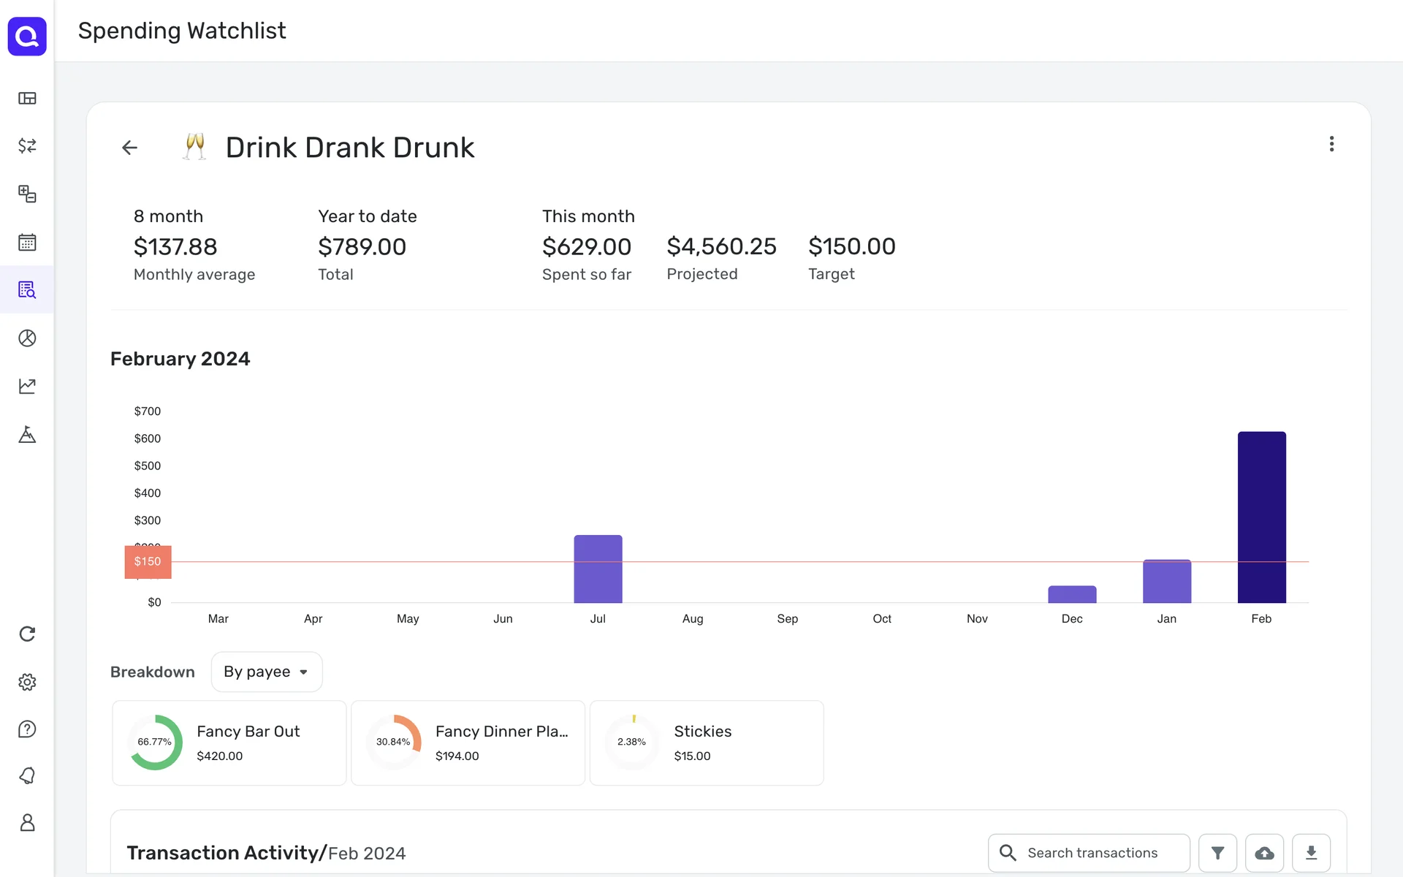
Task: Select the Fancy Bar Out payee card
Action: pyautogui.click(x=229, y=743)
